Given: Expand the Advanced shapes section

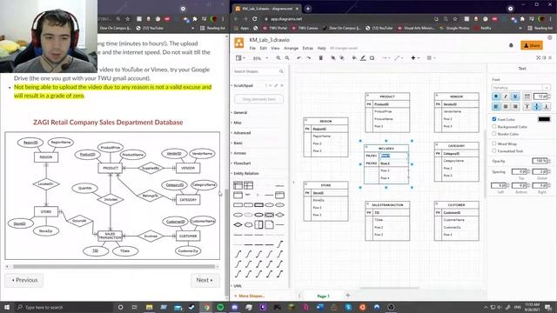Looking at the screenshot, I should (242, 133).
